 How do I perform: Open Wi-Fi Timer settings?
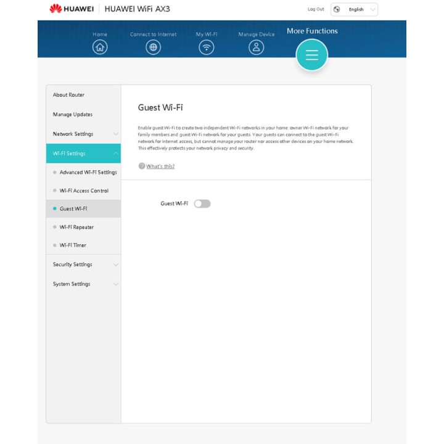[83, 245]
